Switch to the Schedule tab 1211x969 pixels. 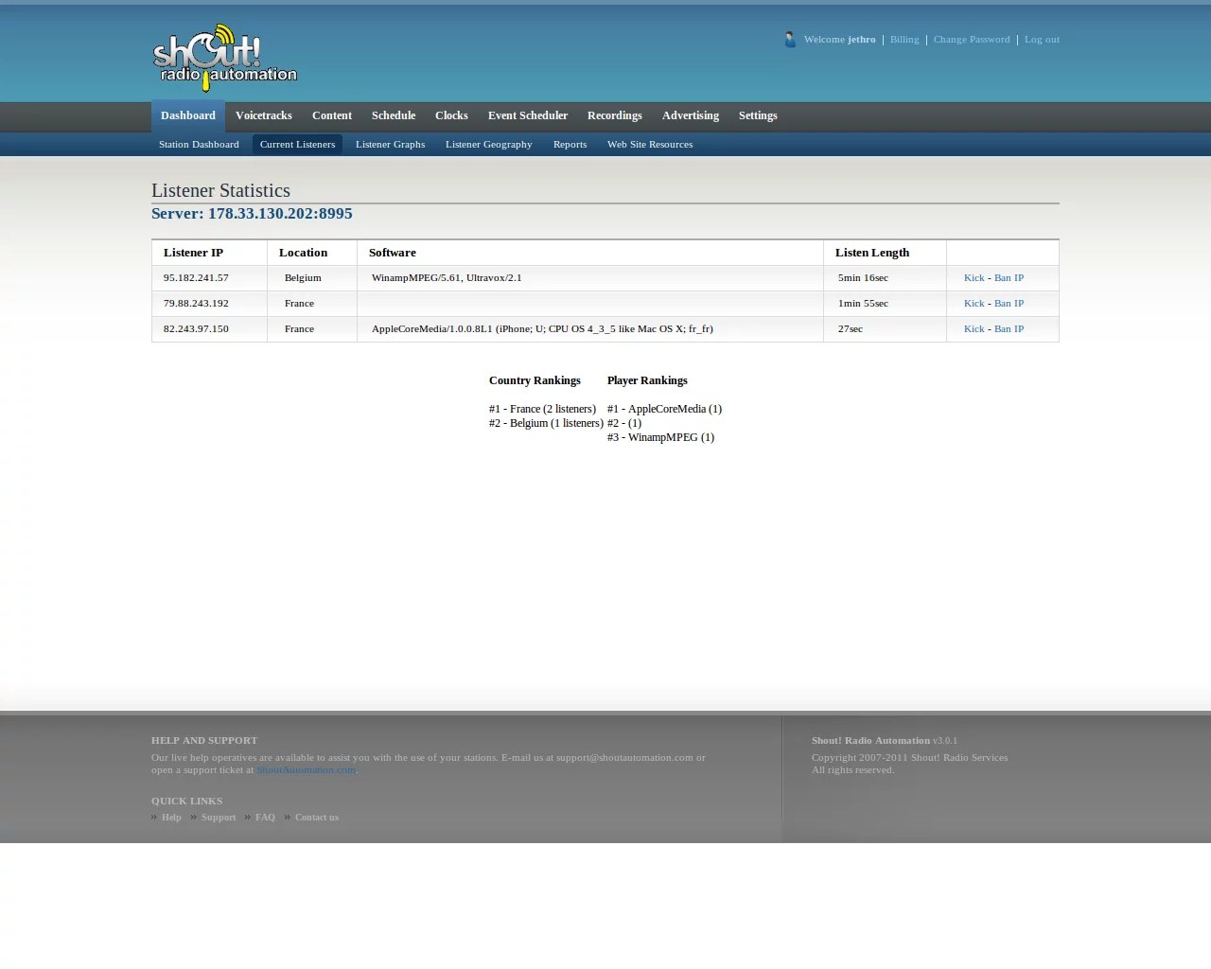click(393, 115)
